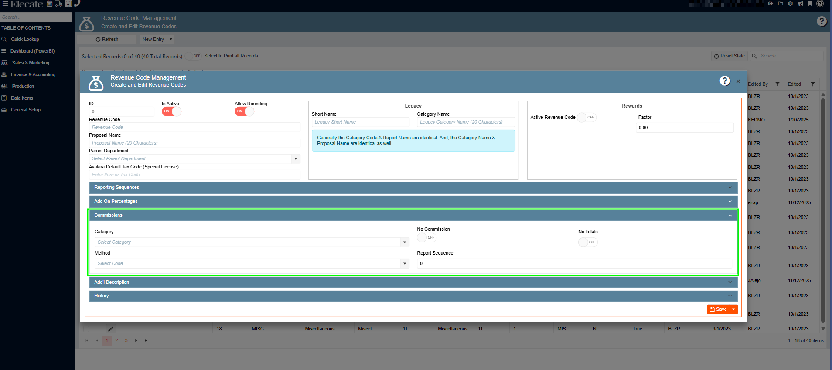Open Sales & Marketing menu
Viewport: 832px width, 370px height.
tap(31, 63)
